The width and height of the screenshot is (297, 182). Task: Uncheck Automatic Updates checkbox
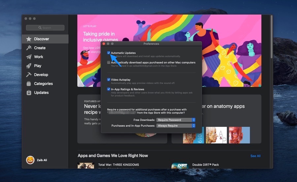[x=109, y=53]
